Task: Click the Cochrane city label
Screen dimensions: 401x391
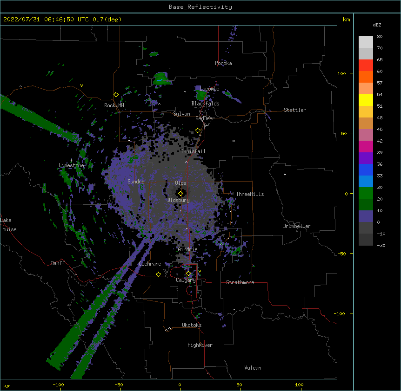Action: point(150,264)
